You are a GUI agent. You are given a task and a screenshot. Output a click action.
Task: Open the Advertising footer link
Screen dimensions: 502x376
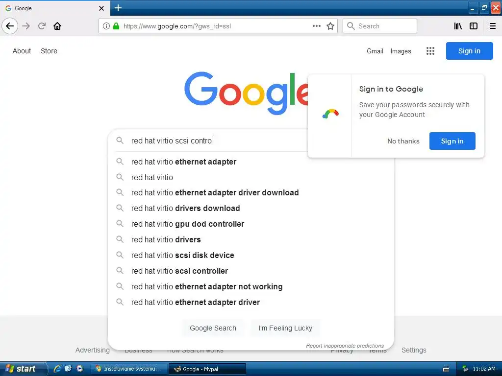93,350
